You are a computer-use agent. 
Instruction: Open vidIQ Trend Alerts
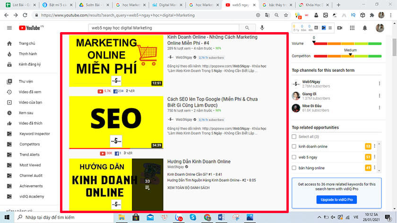[x=28, y=154]
